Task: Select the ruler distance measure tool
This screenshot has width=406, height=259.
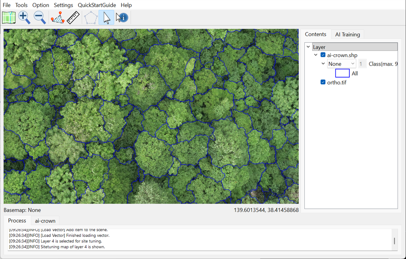Action: [x=73, y=18]
